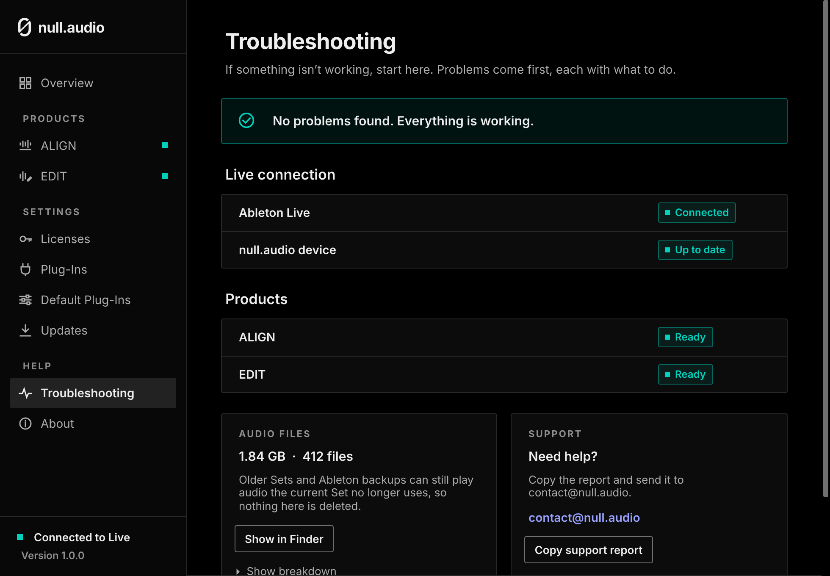The height and width of the screenshot is (576, 830).
Task: Click the Connected badge for Ableton Live
Action: click(697, 213)
